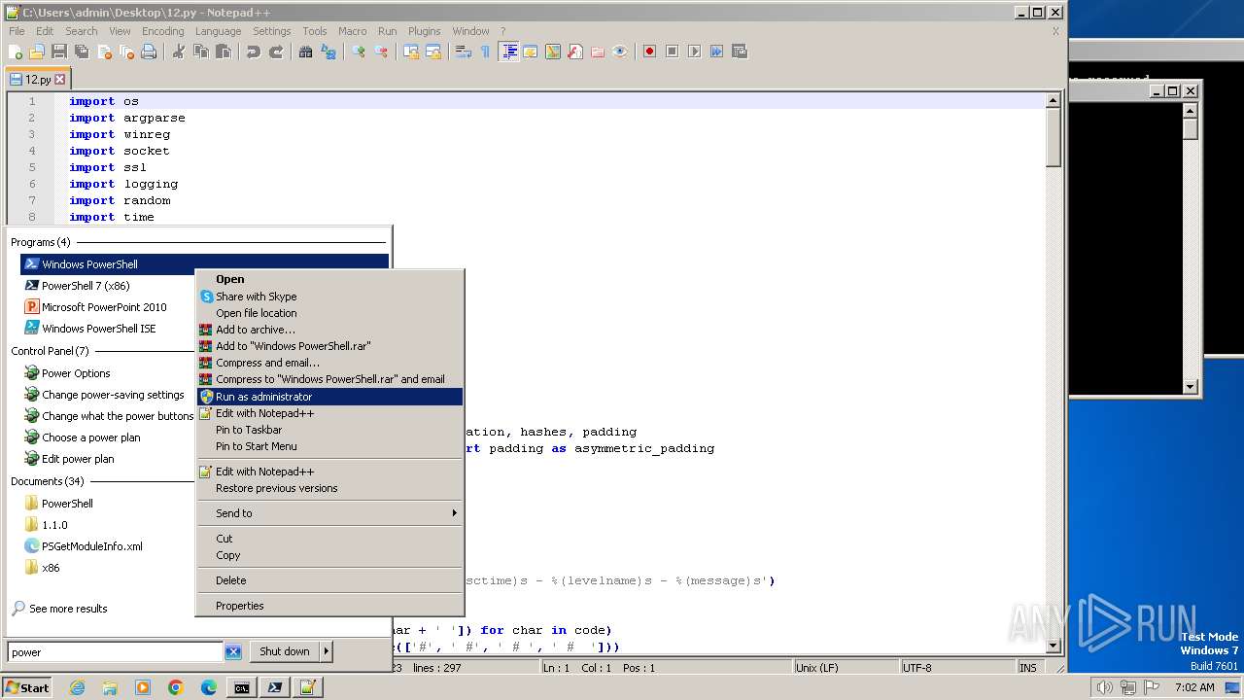The image size is (1244, 700).
Task: Toggle word wrap toolbar icon
Action: 464,52
